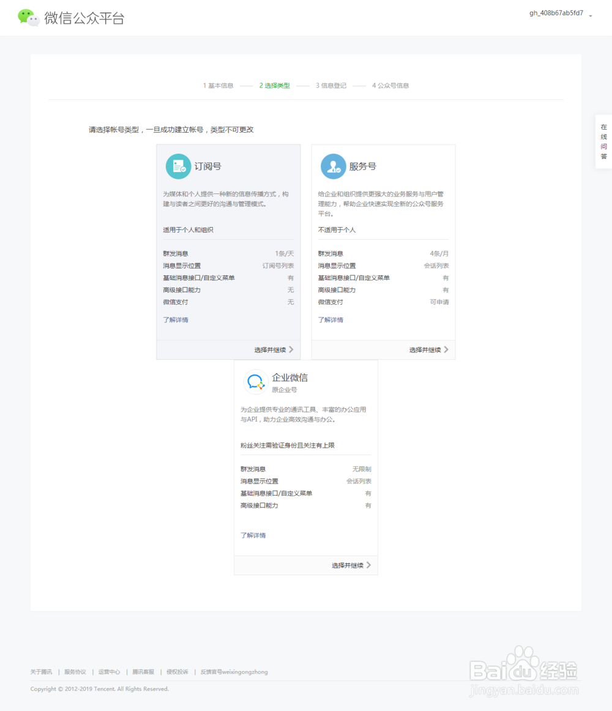
Task: Click the account name gh_408b67ab5fd7
Action: coord(556,13)
